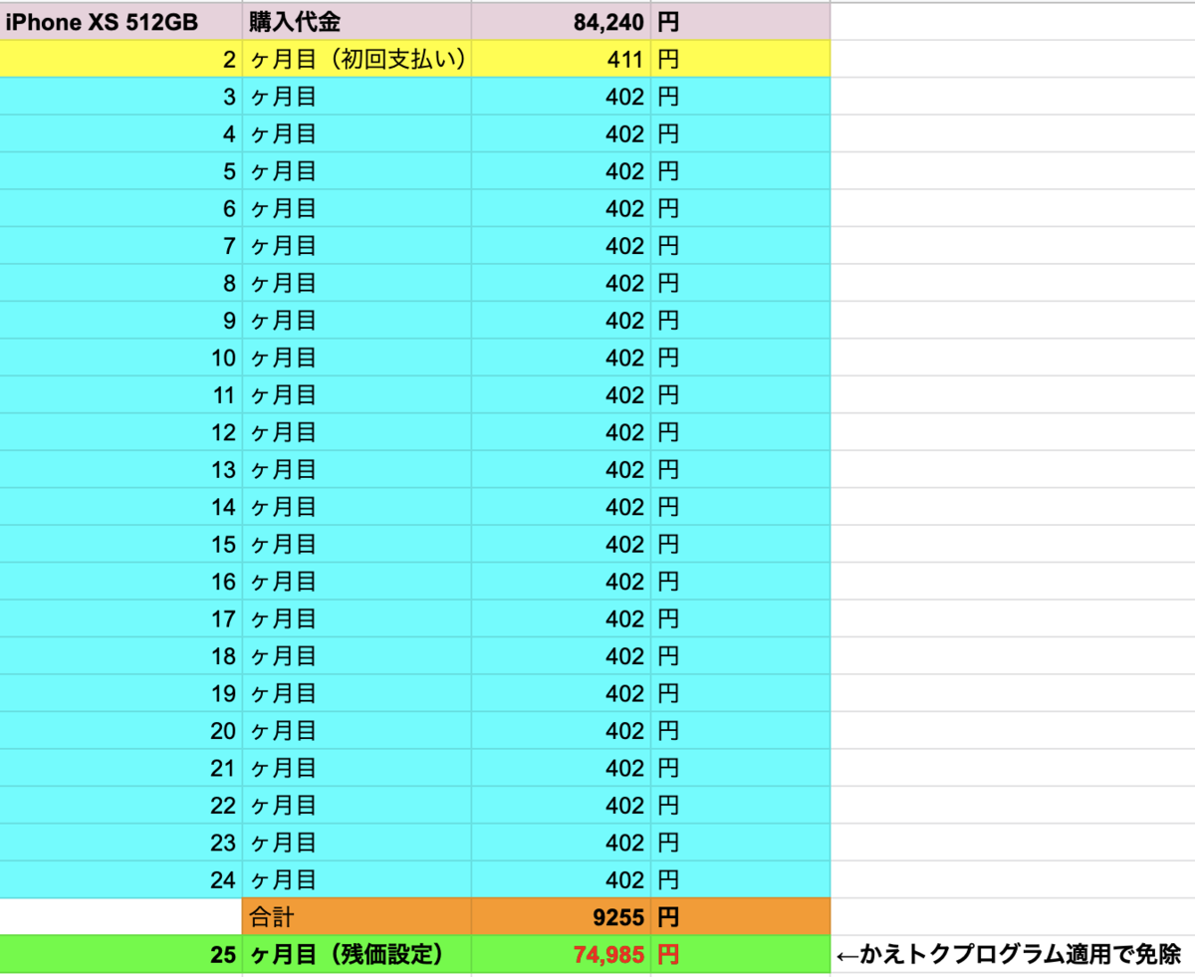The height and width of the screenshot is (977, 1195).
Task: Select cell "ヶ月目（初回支払い）"
Action: (x=358, y=60)
